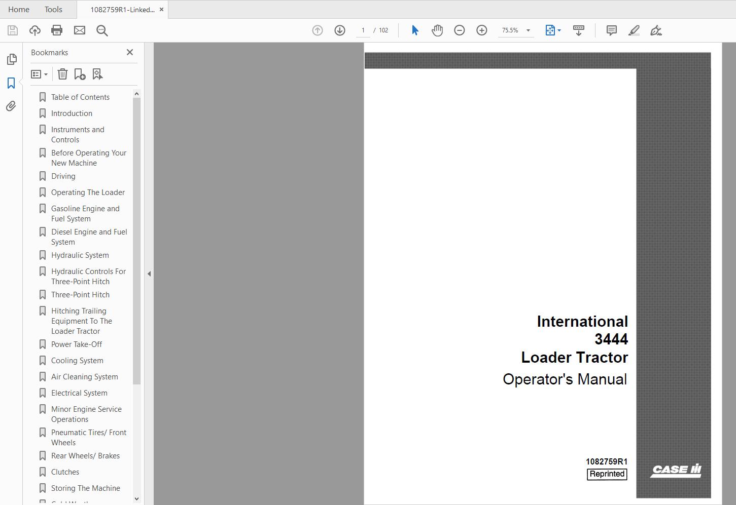Open Diesel Engine and Fuel System bookmark
The image size is (736, 505).
click(89, 237)
